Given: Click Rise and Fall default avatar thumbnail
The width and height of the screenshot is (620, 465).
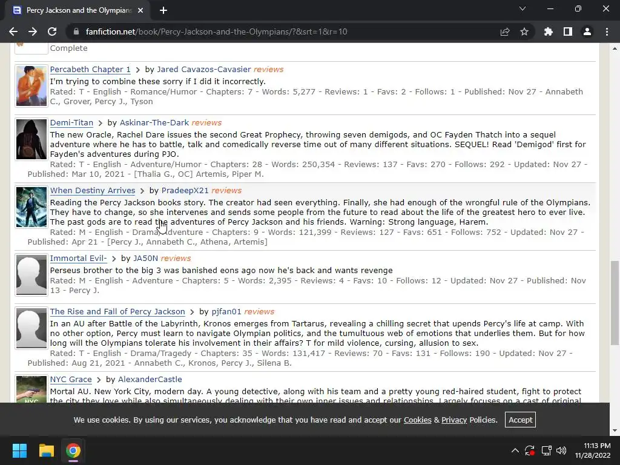Looking at the screenshot, I should 31,328.
